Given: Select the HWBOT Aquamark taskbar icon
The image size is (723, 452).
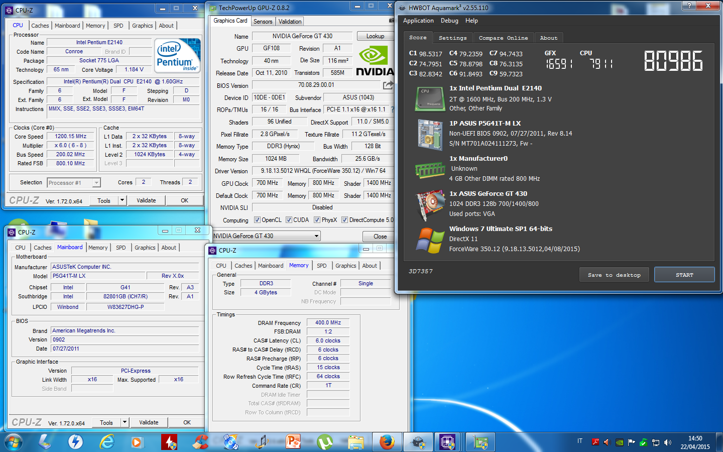Looking at the screenshot, I should coord(418,442).
